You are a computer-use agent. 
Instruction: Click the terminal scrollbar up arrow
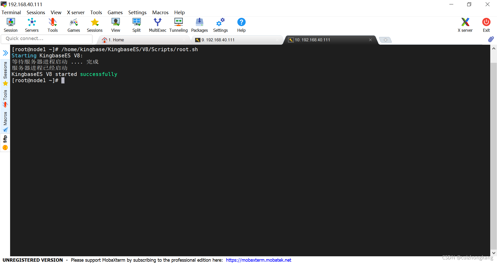(x=494, y=48)
